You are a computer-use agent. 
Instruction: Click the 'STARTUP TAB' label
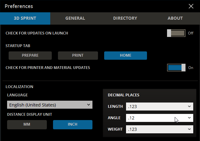[18, 46]
